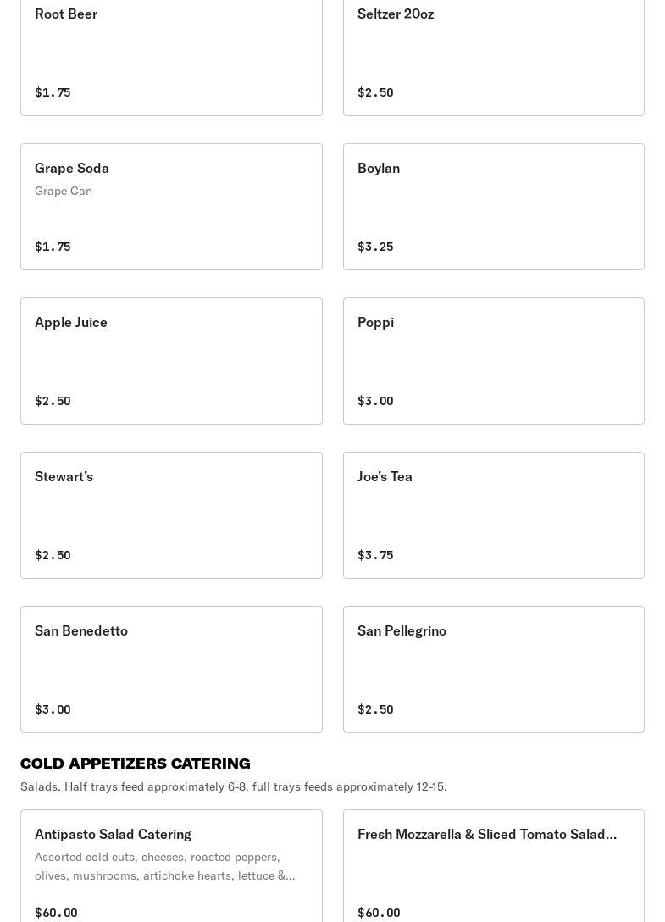Pick the Joe's Tea item

click(x=493, y=515)
